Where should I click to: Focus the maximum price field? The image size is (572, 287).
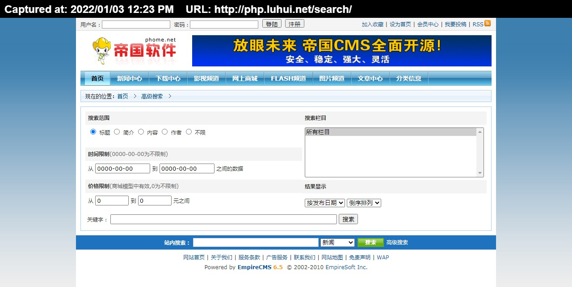[x=155, y=201]
